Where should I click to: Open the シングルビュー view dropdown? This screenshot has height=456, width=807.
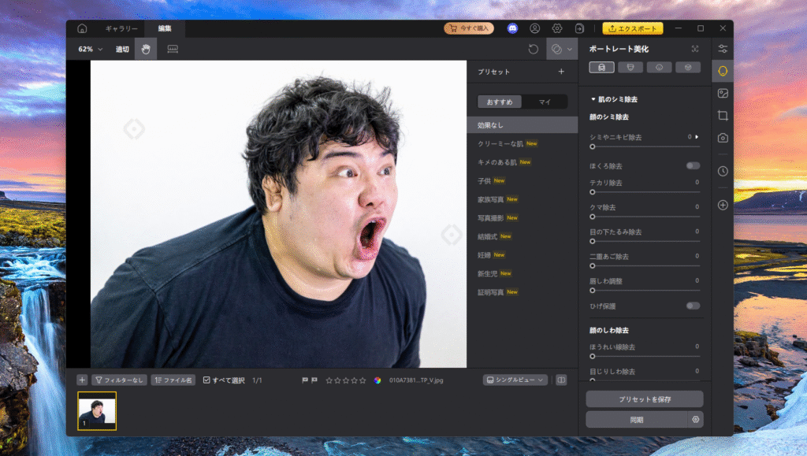(515, 380)
